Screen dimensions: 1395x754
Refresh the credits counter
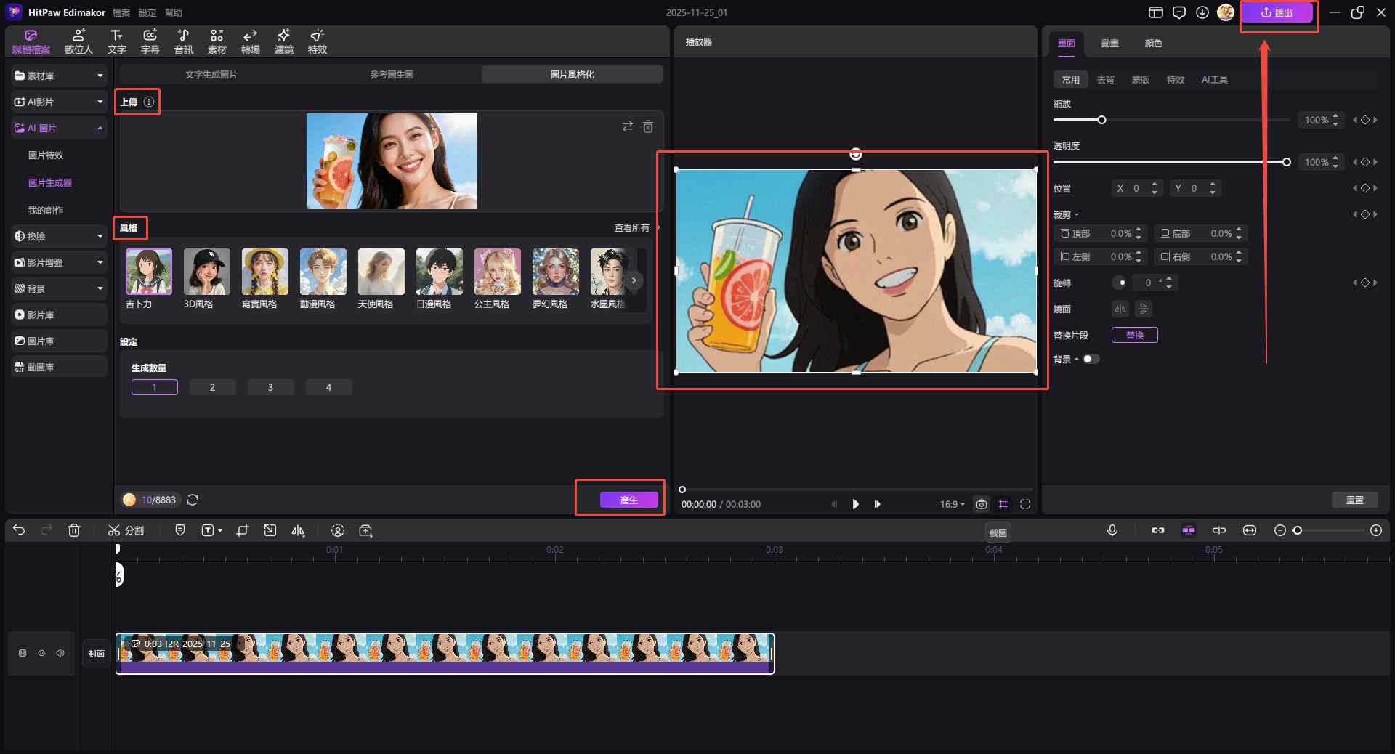coord(193,500)
